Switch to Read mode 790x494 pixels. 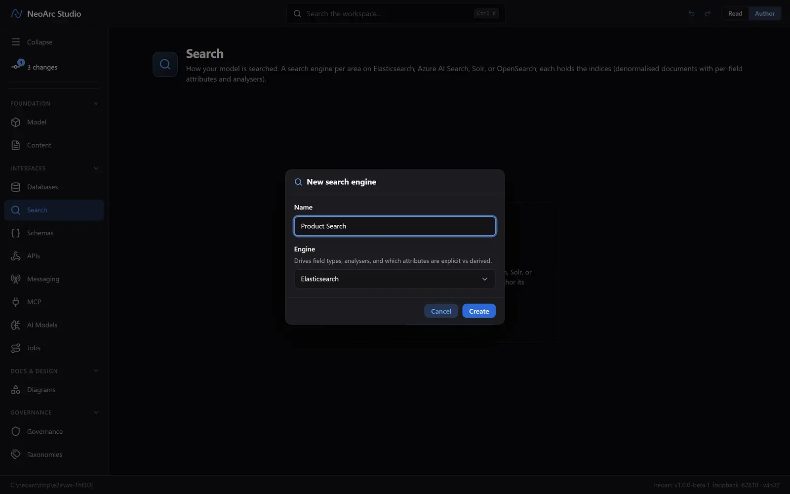coord(735,13)
